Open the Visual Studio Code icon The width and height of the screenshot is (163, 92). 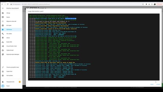click(x=3, y=46)
